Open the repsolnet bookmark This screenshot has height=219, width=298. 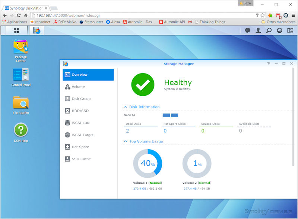point(40,22)
